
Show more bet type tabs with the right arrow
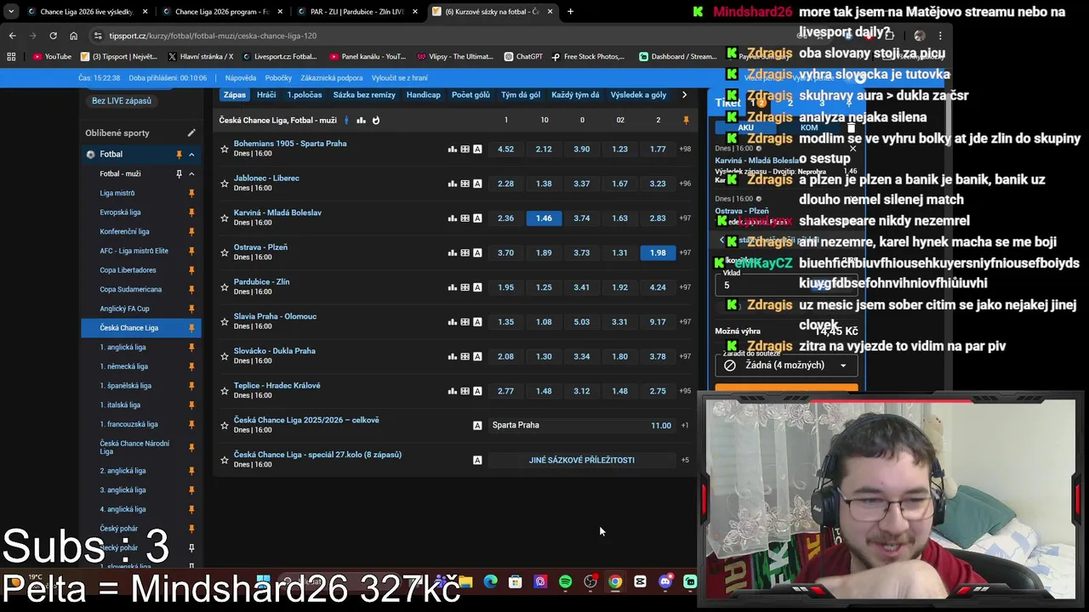pyautogui.click(x=684, y=95)
